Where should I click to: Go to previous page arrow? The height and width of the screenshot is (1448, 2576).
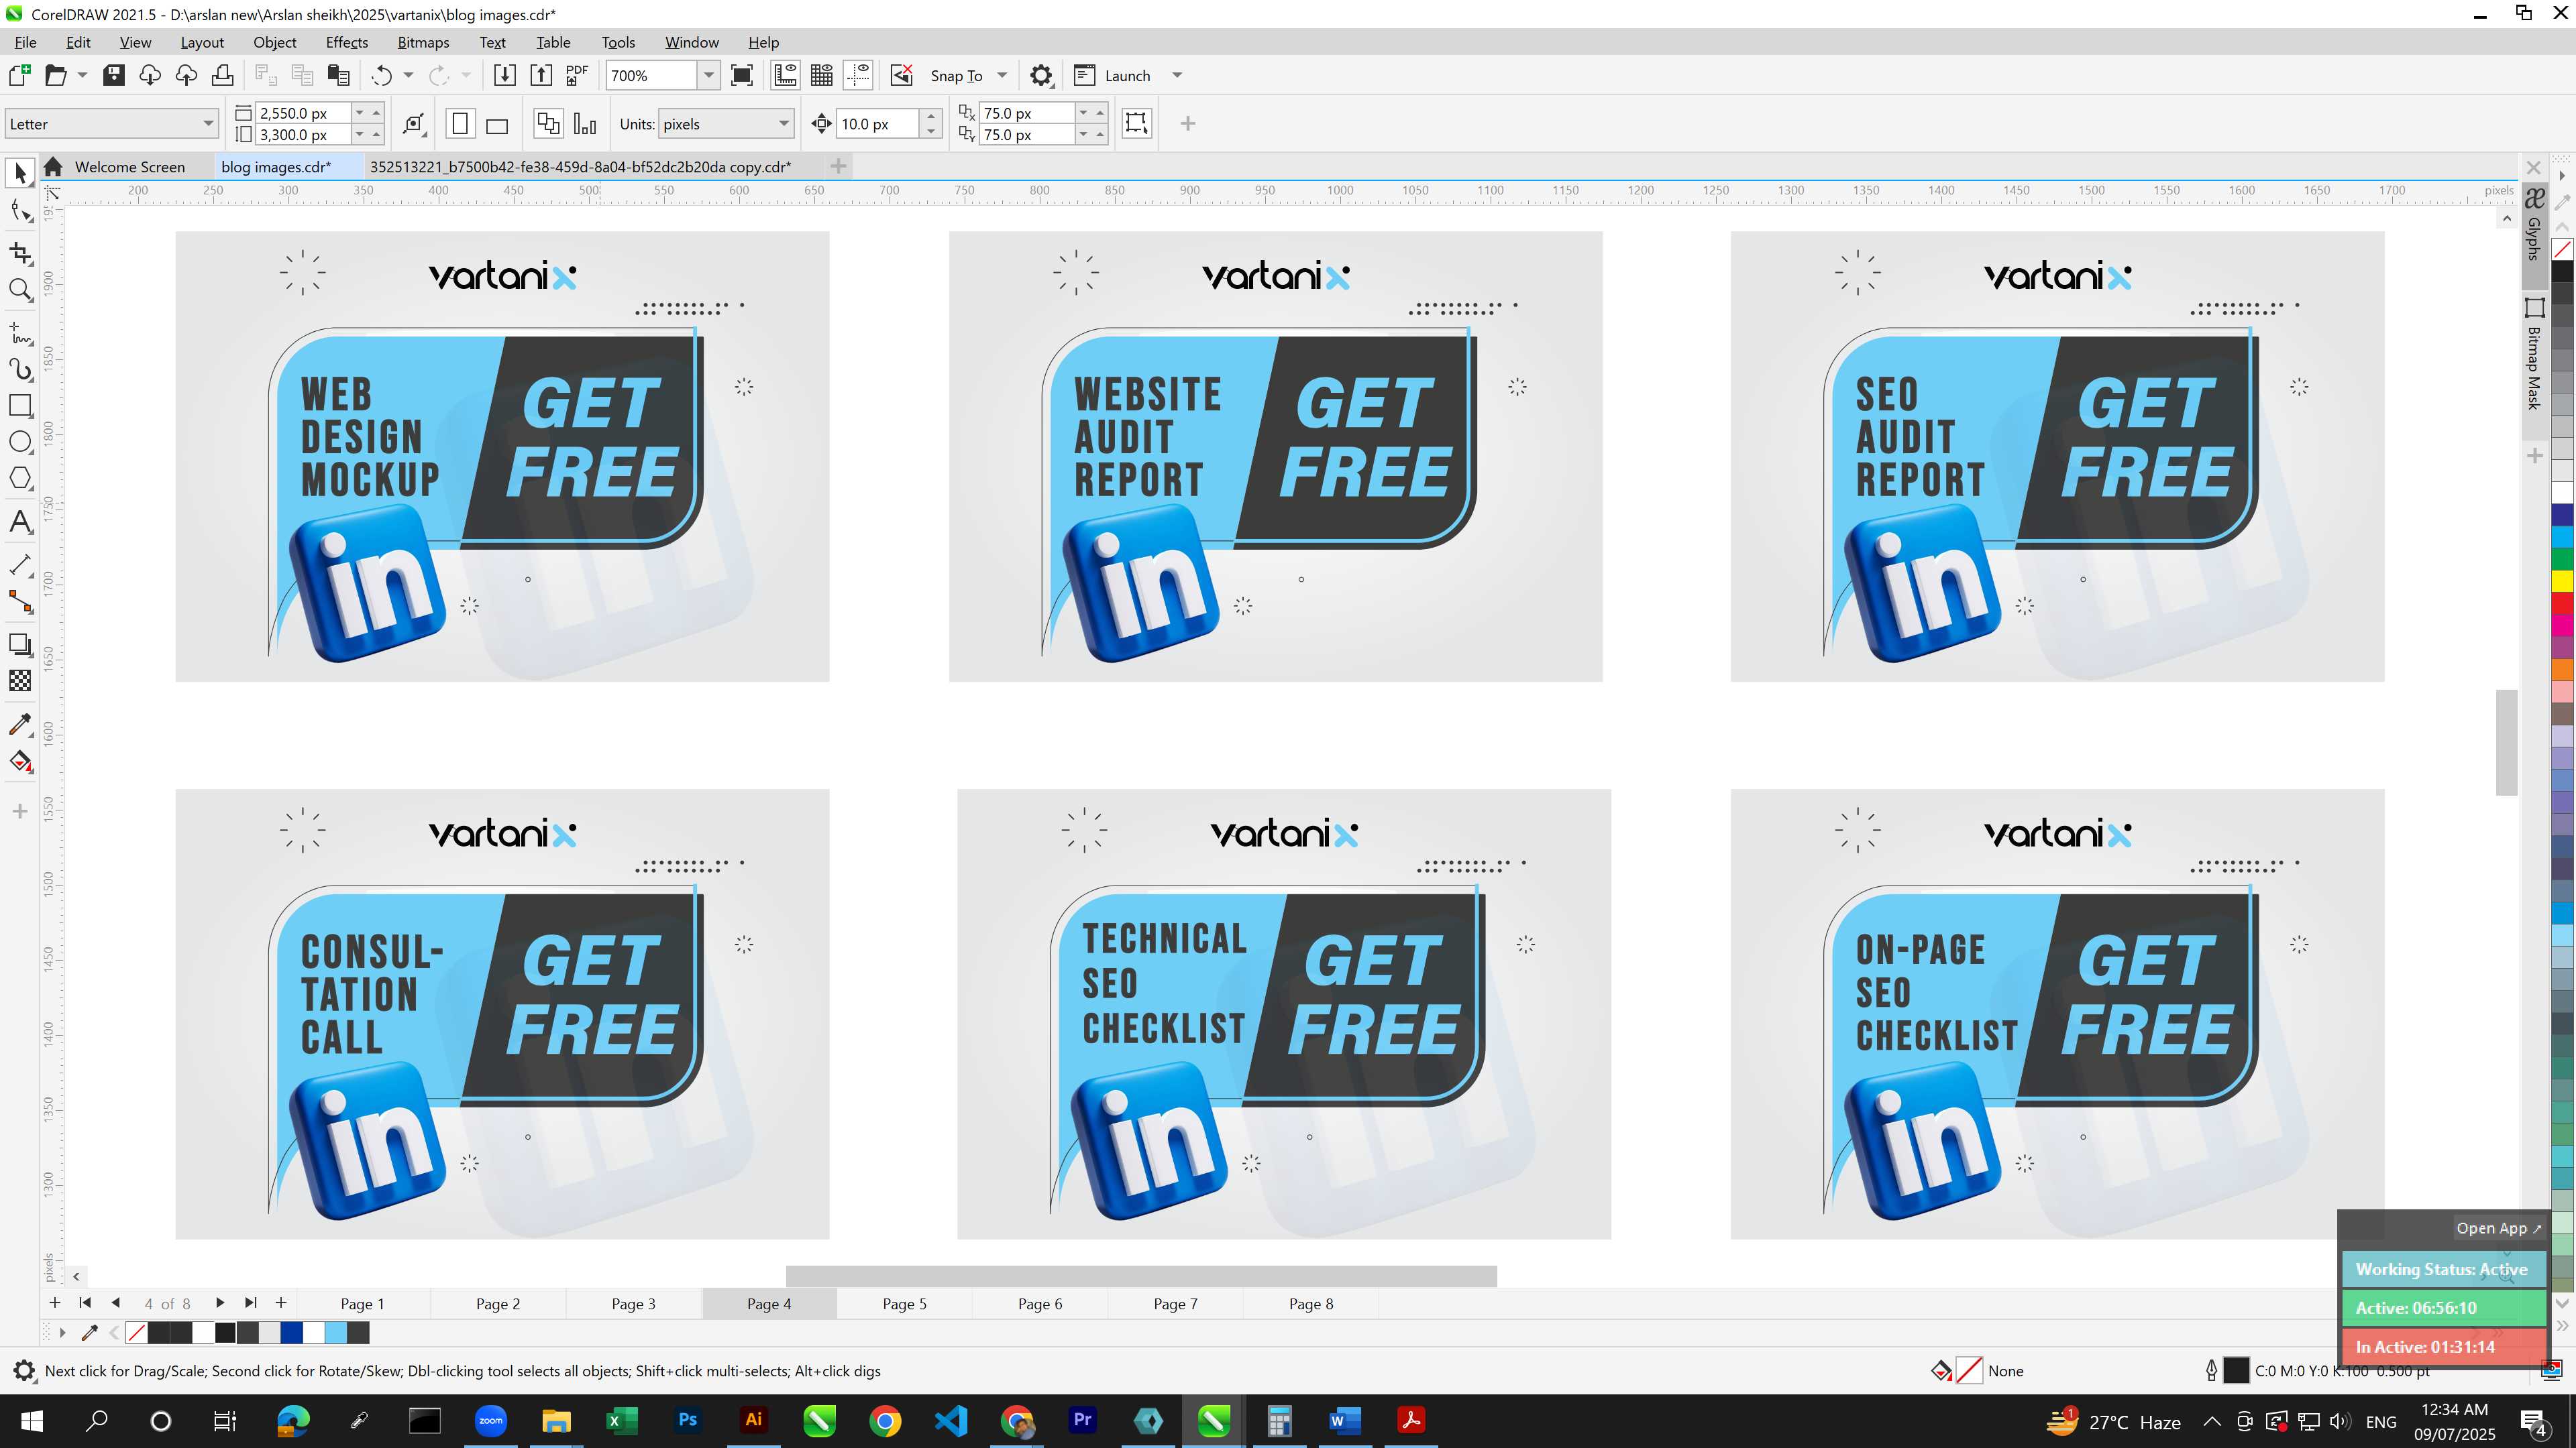(115, 1303)
